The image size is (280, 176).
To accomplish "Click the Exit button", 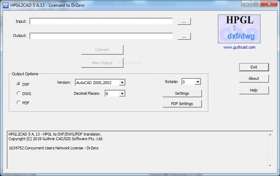I will pos(254,67).
